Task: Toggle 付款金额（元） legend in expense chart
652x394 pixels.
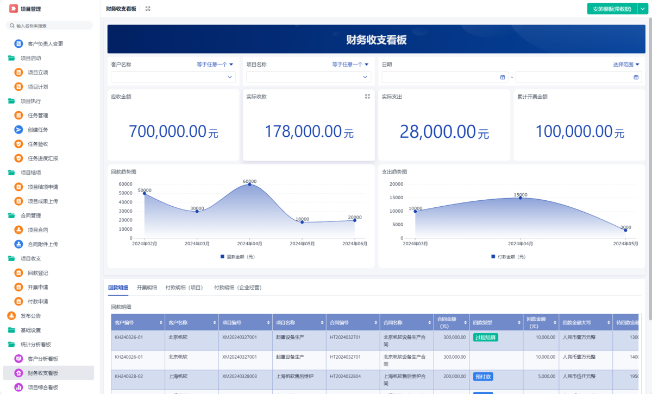Action: 508,257
